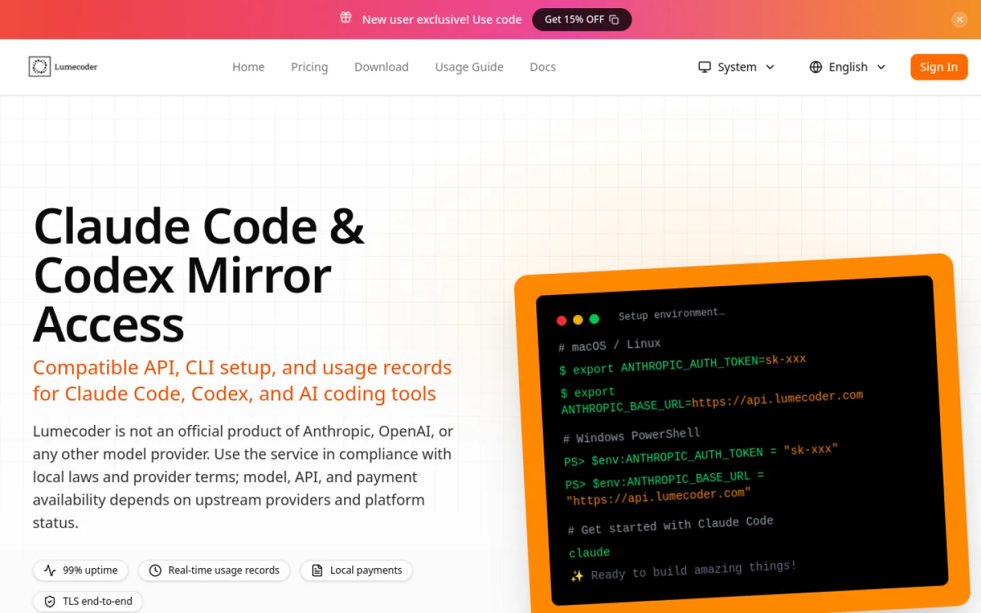Image resolution: width=981 pixels, height=613 pixels.
Task: Click the globe icon beside English
Action: pyautogui.click(x=815, y=67)
